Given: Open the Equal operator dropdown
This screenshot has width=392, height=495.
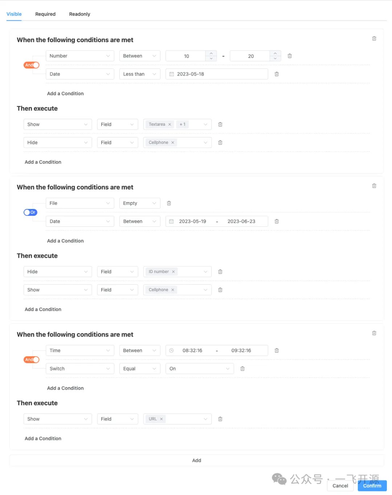Looking at the screenshot, I should tap(140, 369).
